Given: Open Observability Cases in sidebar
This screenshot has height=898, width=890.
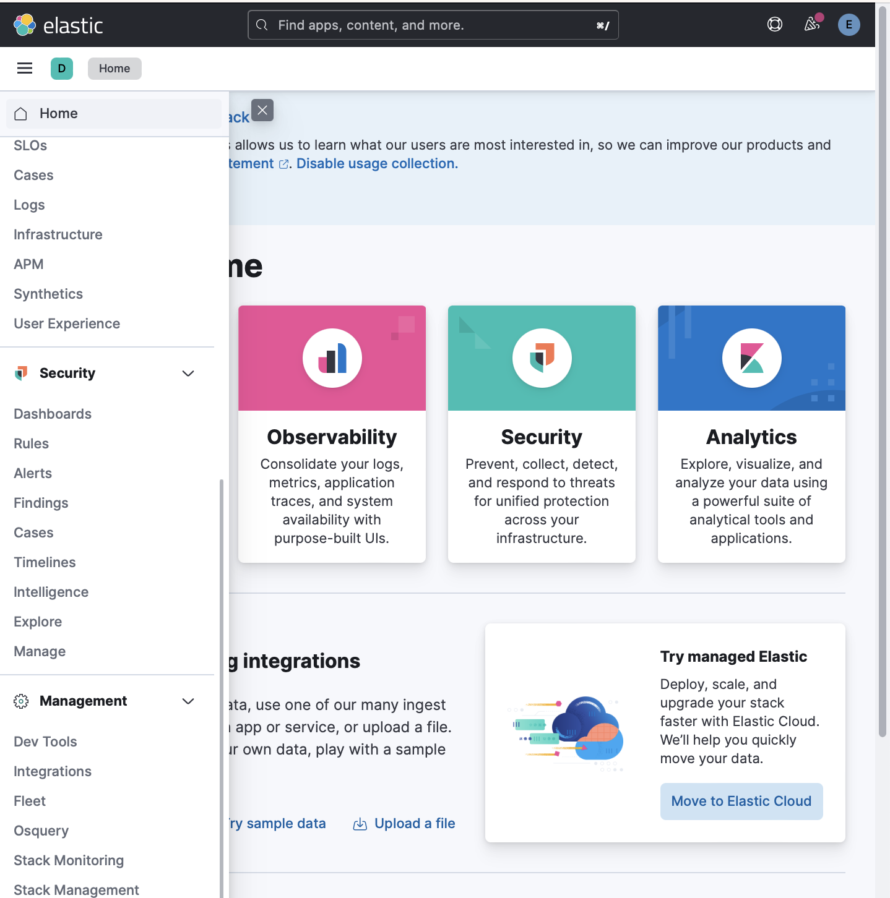Looking at the screenshot, I should 33,176.
